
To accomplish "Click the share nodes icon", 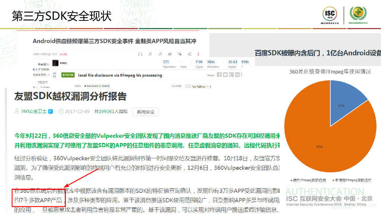I will 189,54.
